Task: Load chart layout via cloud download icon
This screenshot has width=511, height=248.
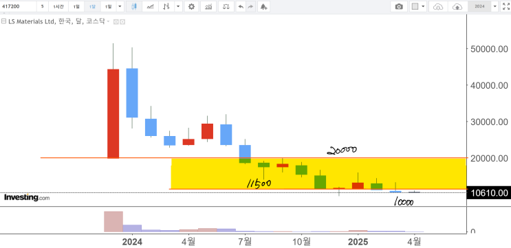Action: pos(438,6)
